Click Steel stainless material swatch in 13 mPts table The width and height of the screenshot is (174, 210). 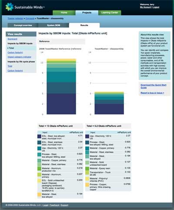coord(39,164)
